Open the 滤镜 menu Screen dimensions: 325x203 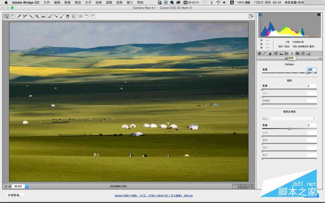(109, 2)
